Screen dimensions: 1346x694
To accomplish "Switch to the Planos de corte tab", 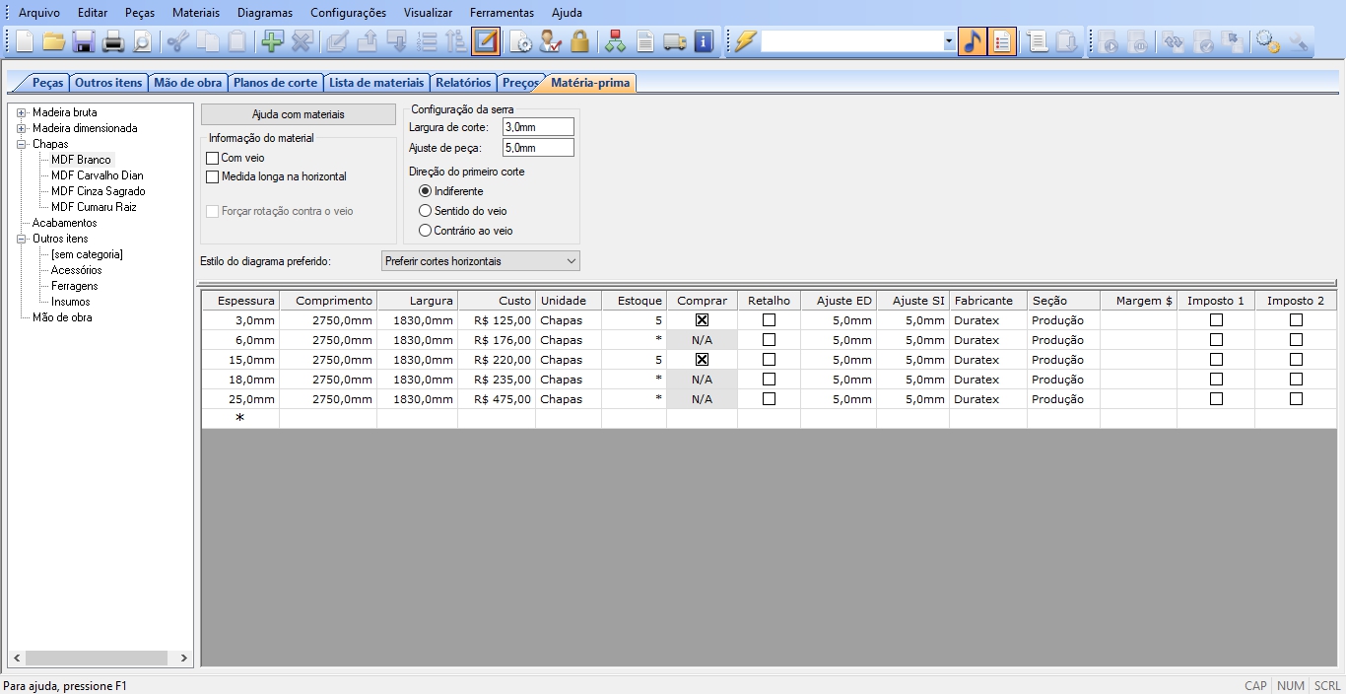I will coord(275,83).
